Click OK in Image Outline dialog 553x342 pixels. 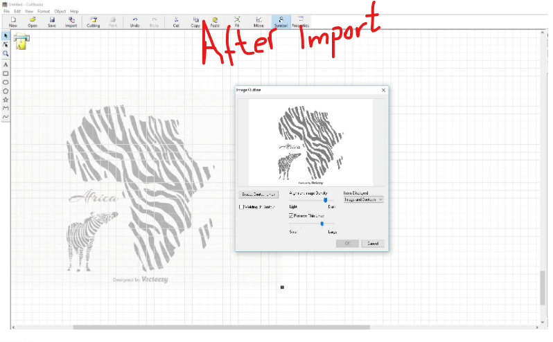tap(347, 244)
